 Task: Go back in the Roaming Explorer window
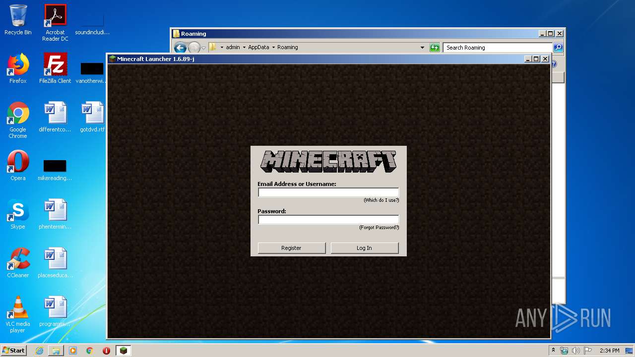point(180,48)
